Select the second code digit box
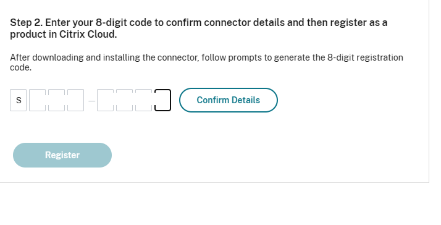 38,100
